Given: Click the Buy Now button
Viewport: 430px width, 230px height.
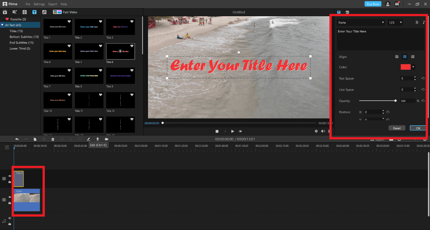Looking at the screenshot, I should (373, 4).
